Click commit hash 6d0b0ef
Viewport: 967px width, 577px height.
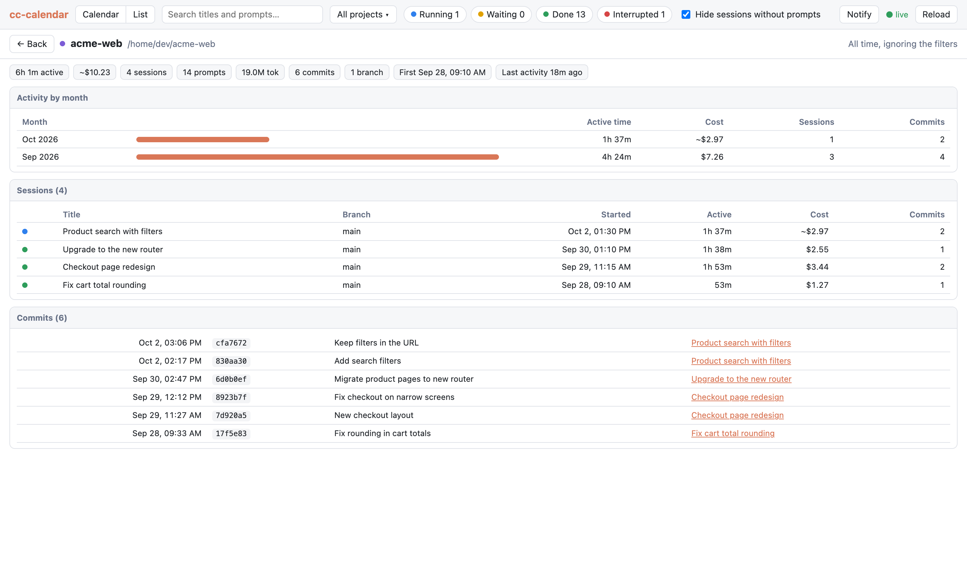coord(231,379)
